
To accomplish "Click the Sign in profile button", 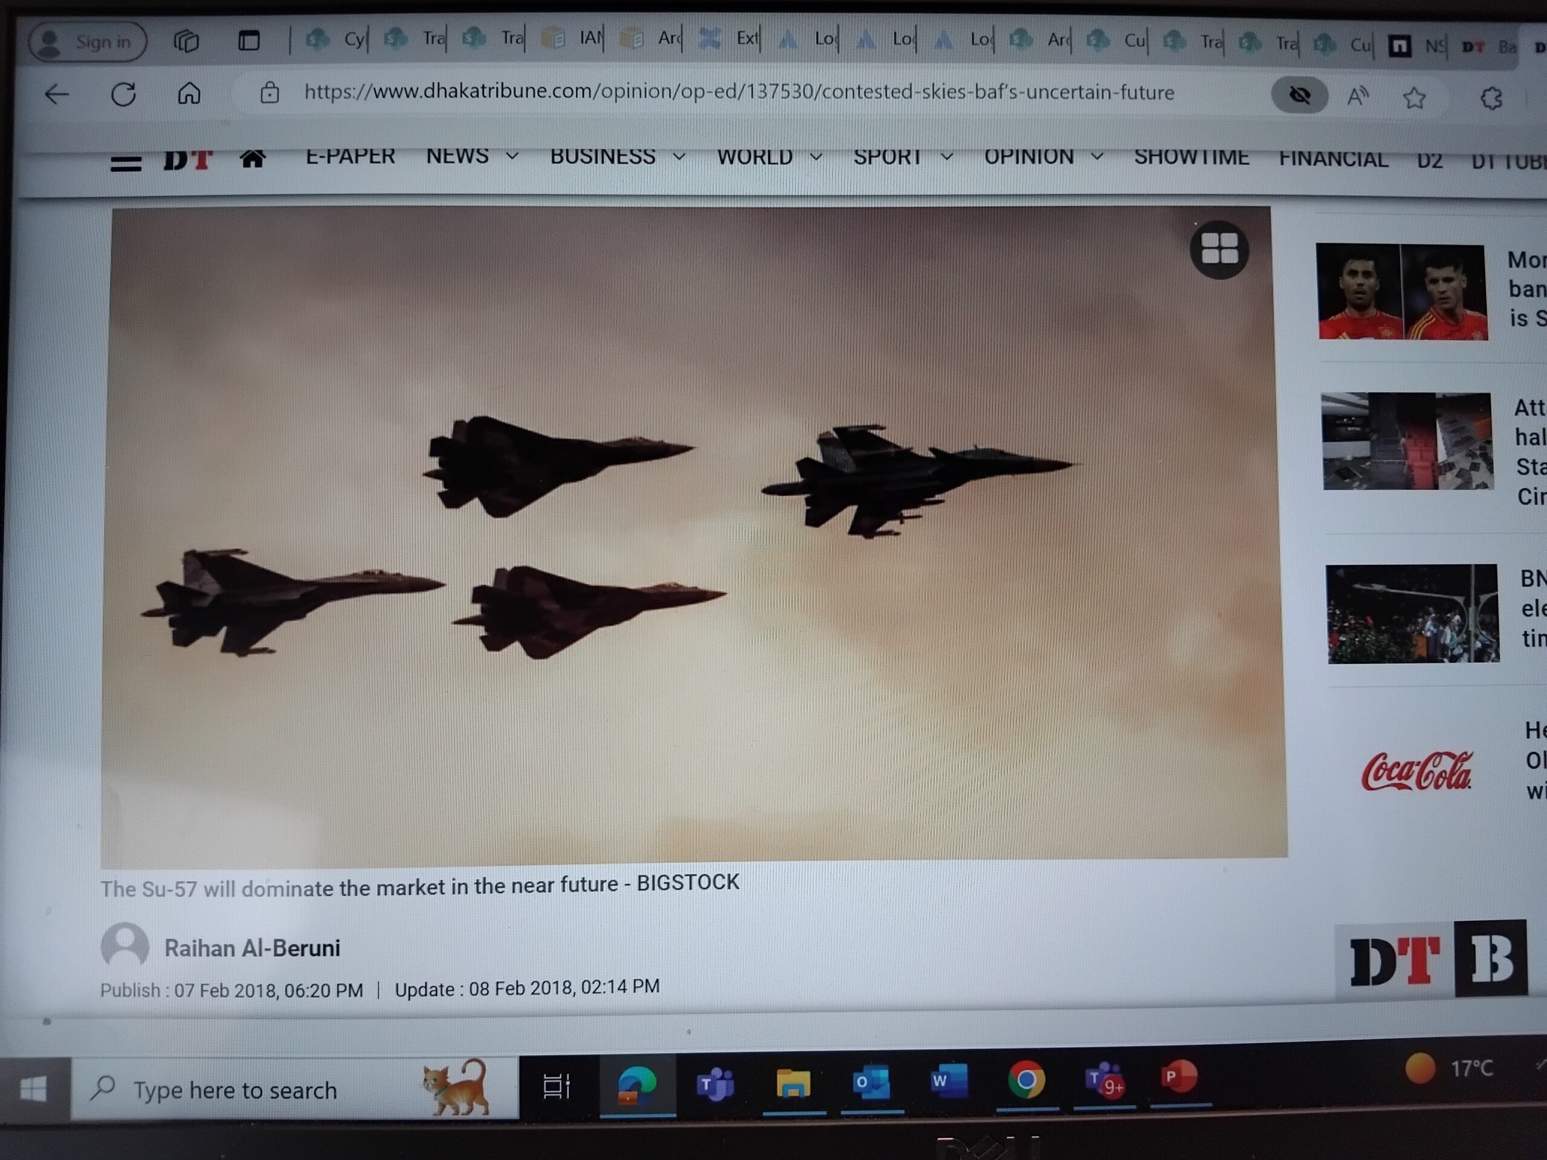I will point(88,42).
